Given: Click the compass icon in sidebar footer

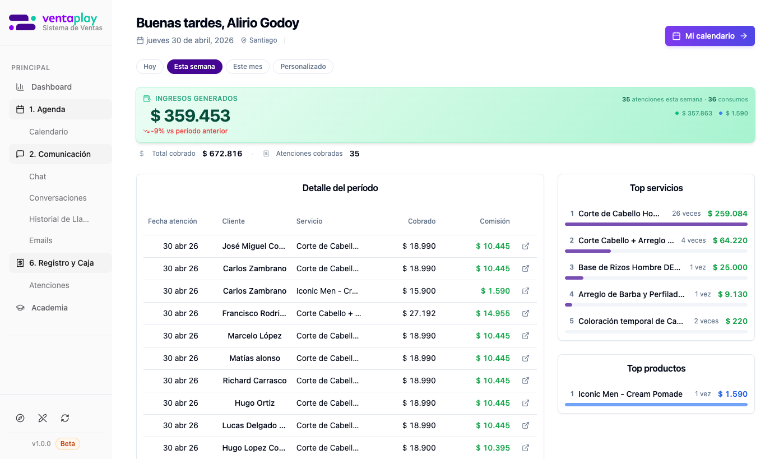Looking at the screenshot, I should [20, 418].
